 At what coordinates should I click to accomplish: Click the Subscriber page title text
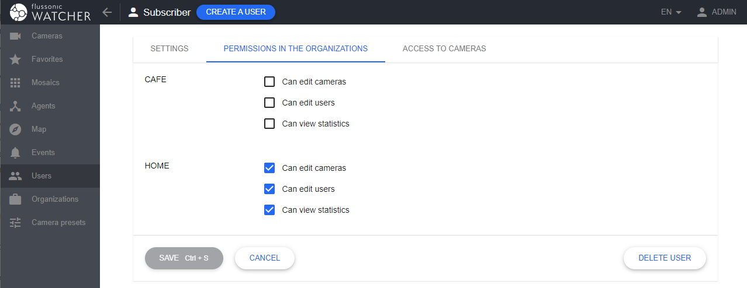[167, 12]
